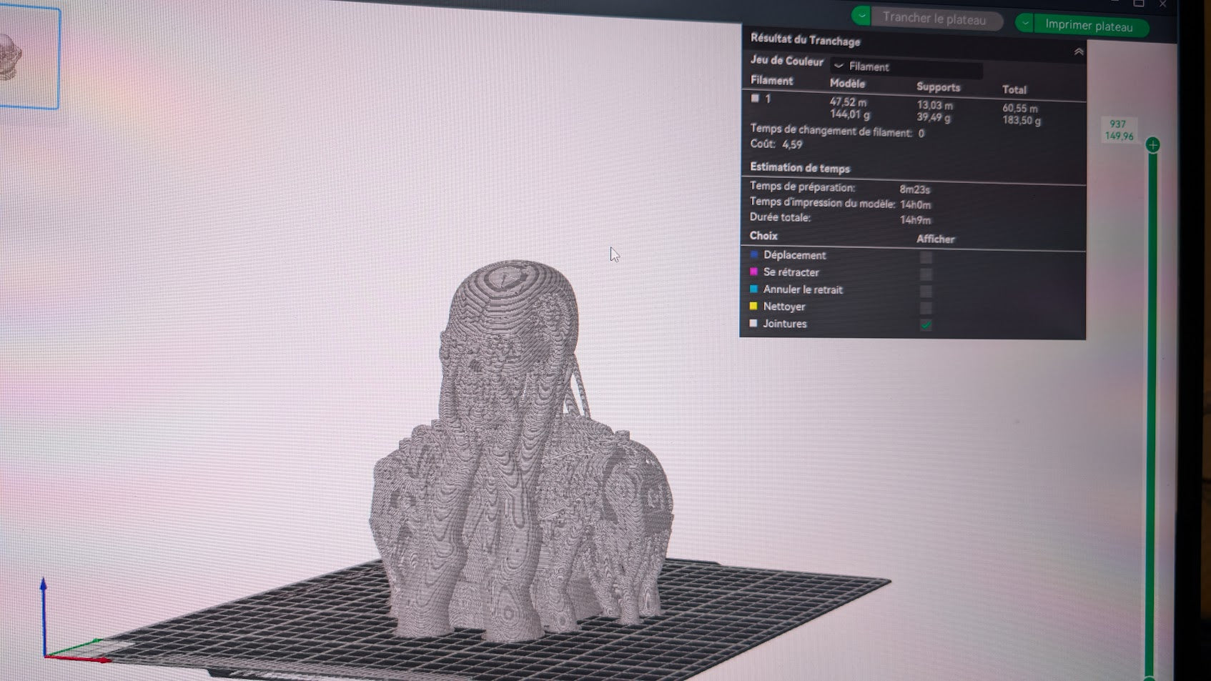Enable the Déplacement display checkbox

click(926, 257)
